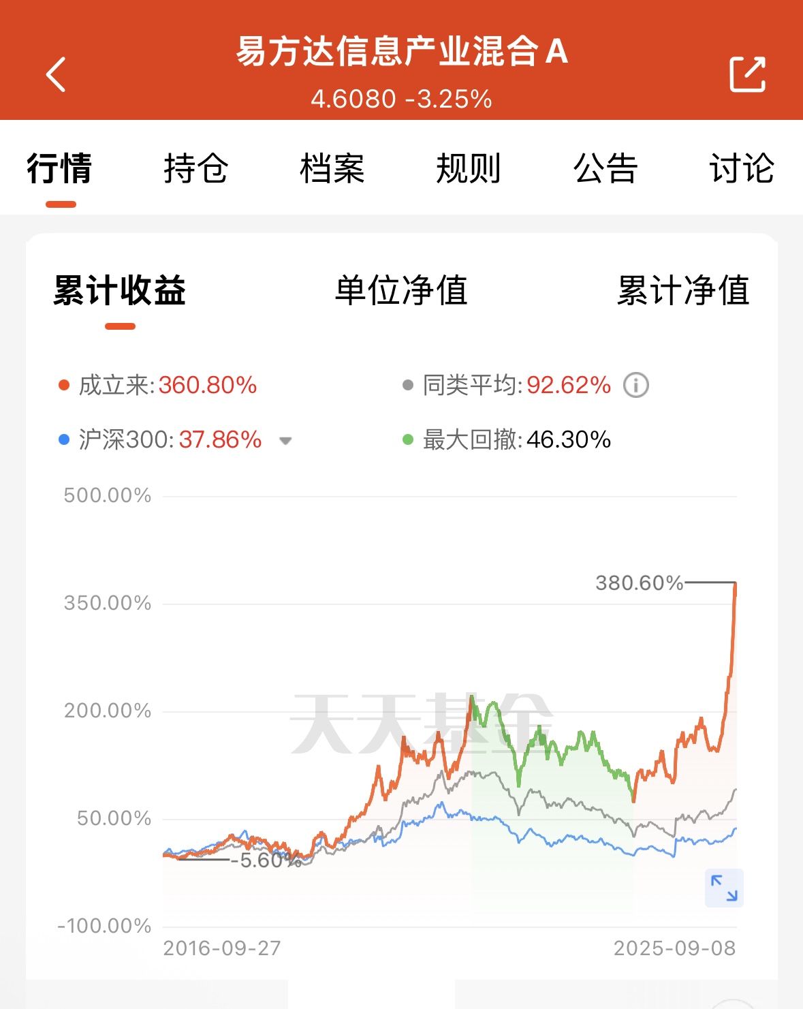Tap the gray 同类平均 legend dot
Screen dimensions: 803x1009
[x=408, y=386]
